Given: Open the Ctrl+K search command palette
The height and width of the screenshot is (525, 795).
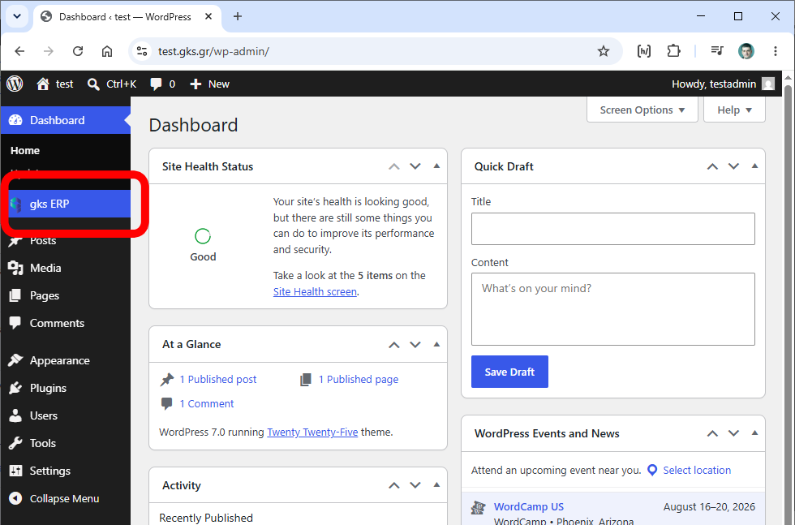Looking at the screenshot, I should tap(112, 84).
